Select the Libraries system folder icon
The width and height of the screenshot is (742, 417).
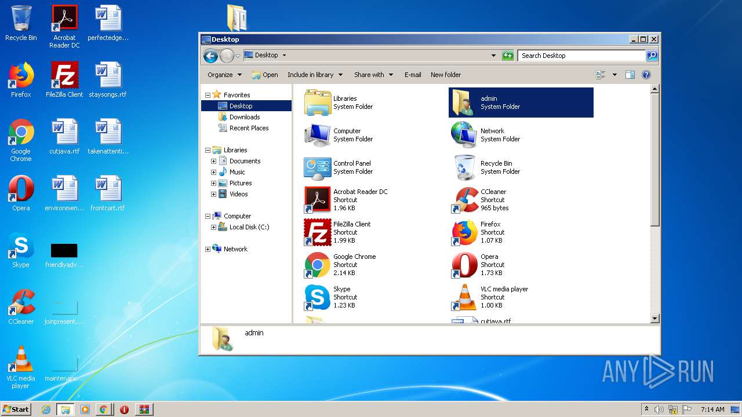coord(317,103)
